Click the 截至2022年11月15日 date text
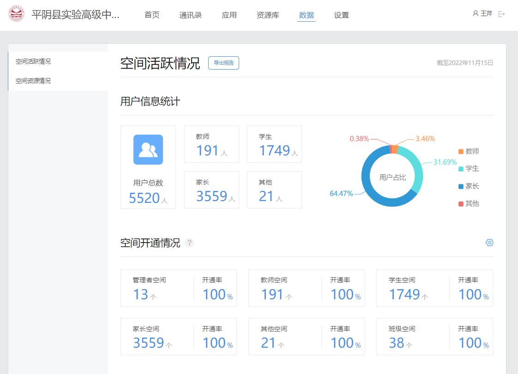518x374 pixels. click(x=465, y=63)
